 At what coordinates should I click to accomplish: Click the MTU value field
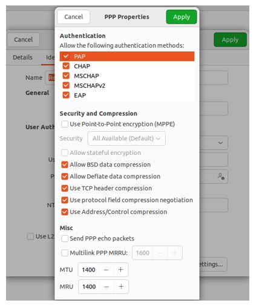tap(89, 270)
